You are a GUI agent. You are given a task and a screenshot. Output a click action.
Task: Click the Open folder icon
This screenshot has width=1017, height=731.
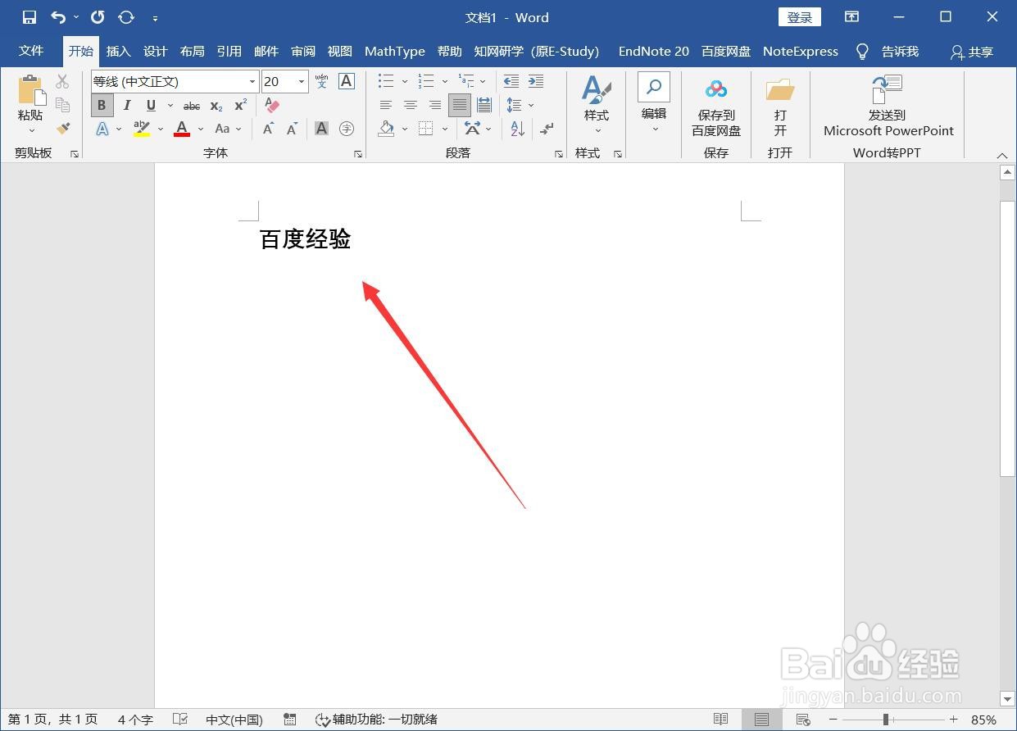point(780,89)
